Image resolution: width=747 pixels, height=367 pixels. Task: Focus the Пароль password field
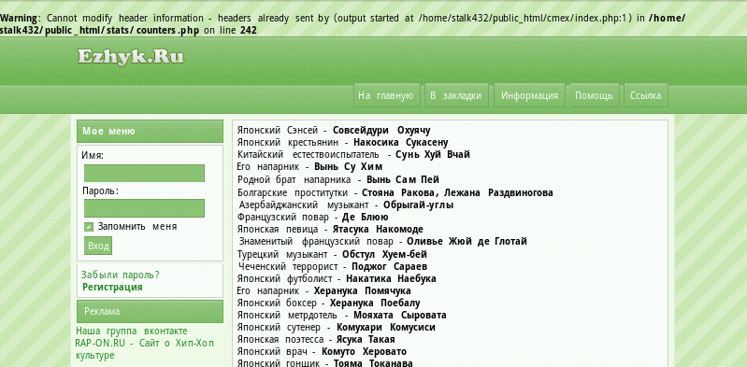click(x=144, y=208)
